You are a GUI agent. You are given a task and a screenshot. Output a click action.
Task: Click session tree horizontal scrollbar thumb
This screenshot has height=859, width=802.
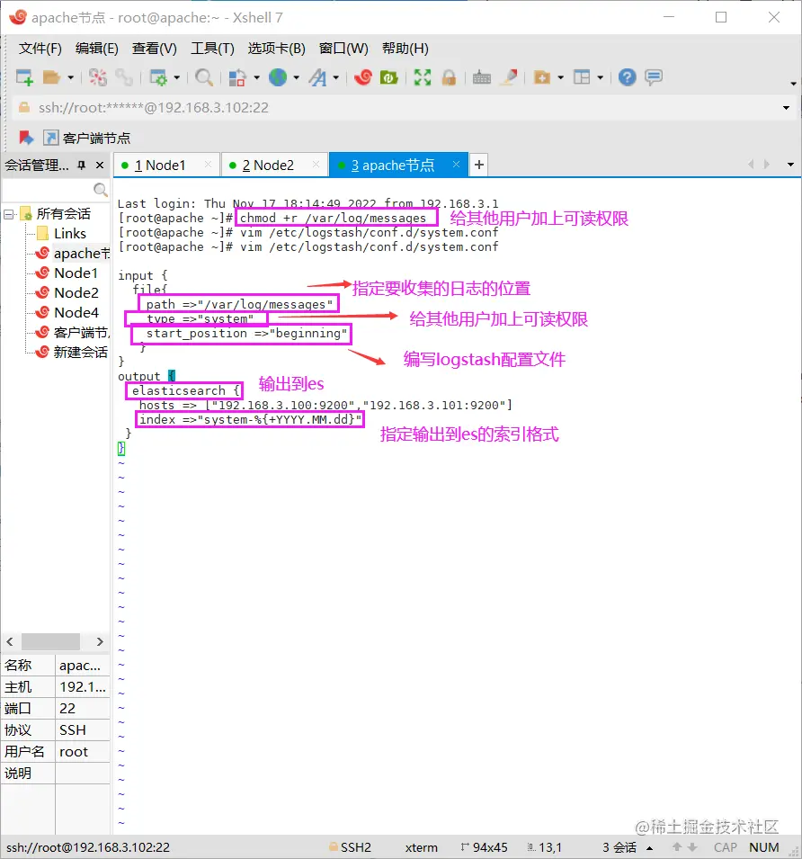[50, 641]
